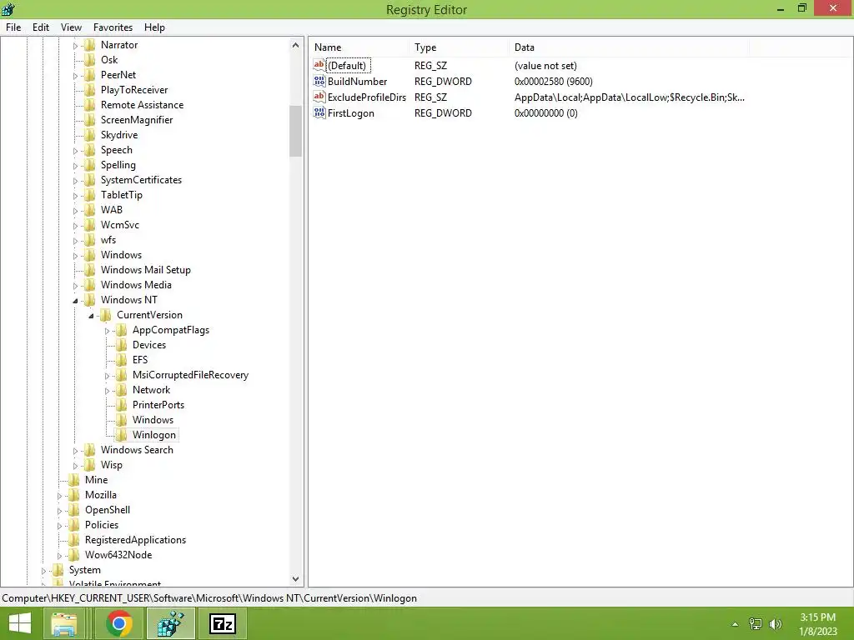The width and height of the screenshot is (854, 640).
Task: Open the View menu
Action: [72, 27]
